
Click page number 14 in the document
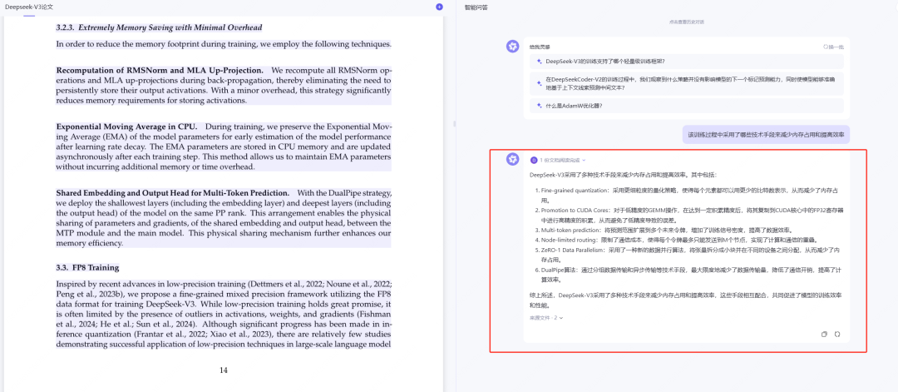[x=224, y=370]
